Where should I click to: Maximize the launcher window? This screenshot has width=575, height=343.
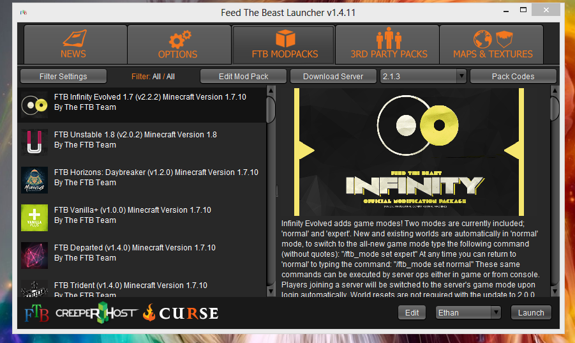pyautogui.click(x=523, y=10)
